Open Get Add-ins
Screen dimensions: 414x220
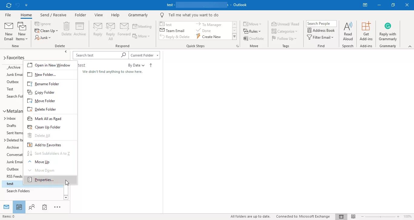[366, 31]
